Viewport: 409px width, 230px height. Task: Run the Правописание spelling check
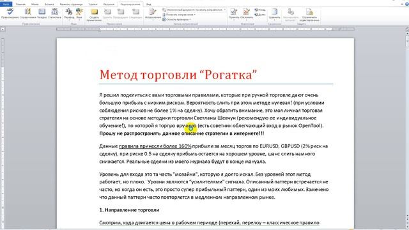coord(10,13)
